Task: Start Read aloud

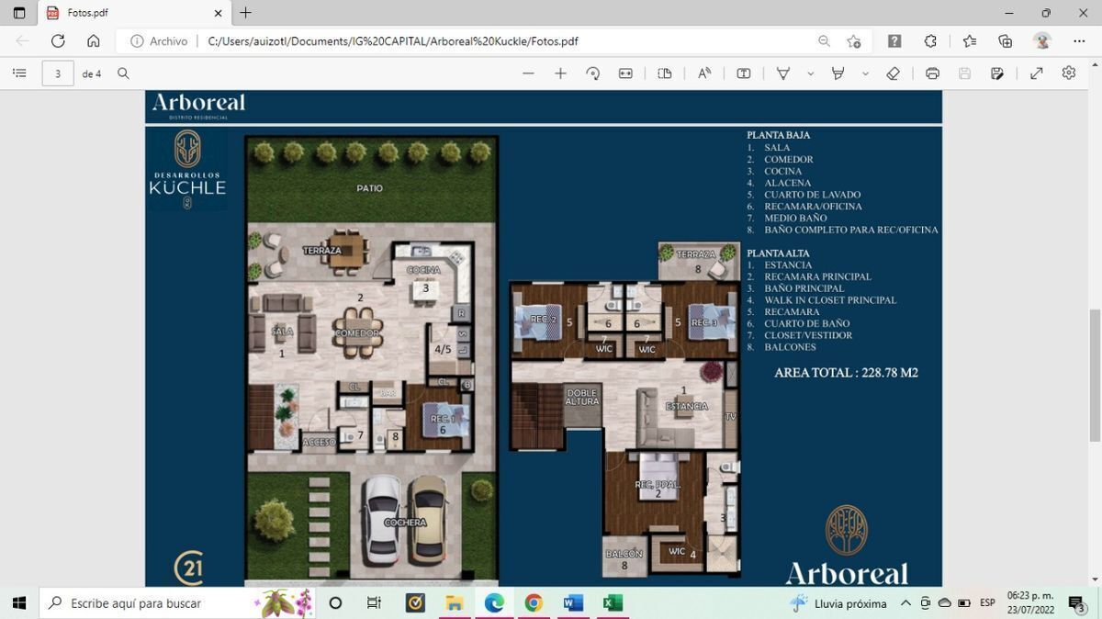Action: pyautogui.click(x=704, y=73)
